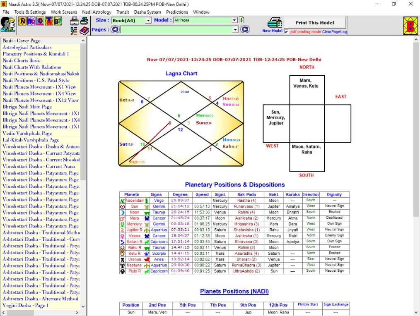Click the main view scroll-down arrow
Screen dimensions: 420x316
point(416,313)
